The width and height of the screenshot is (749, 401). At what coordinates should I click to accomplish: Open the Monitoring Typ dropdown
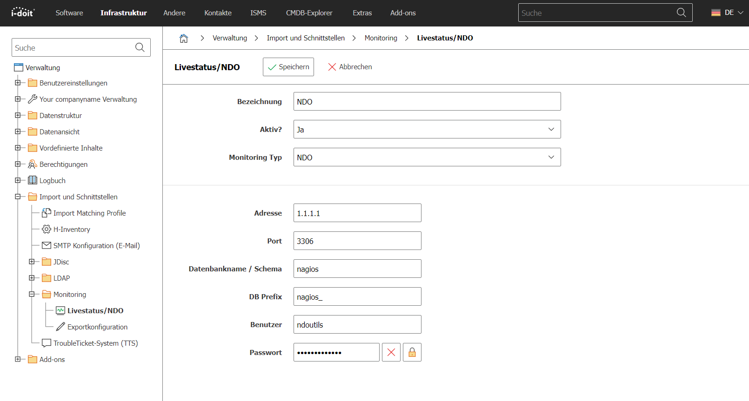click(427, 157)
